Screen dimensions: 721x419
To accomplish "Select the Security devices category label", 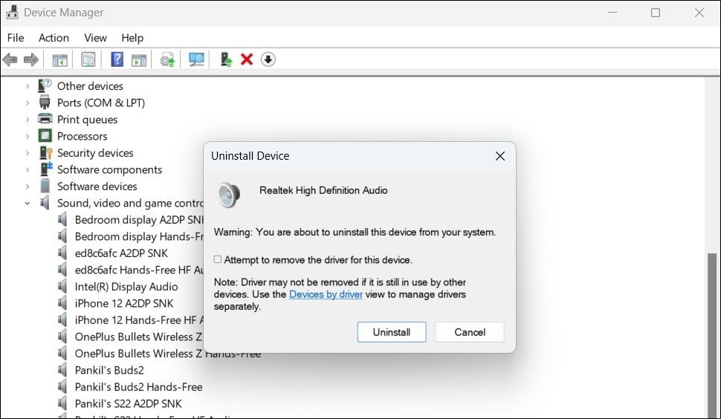I will [95, 152].
